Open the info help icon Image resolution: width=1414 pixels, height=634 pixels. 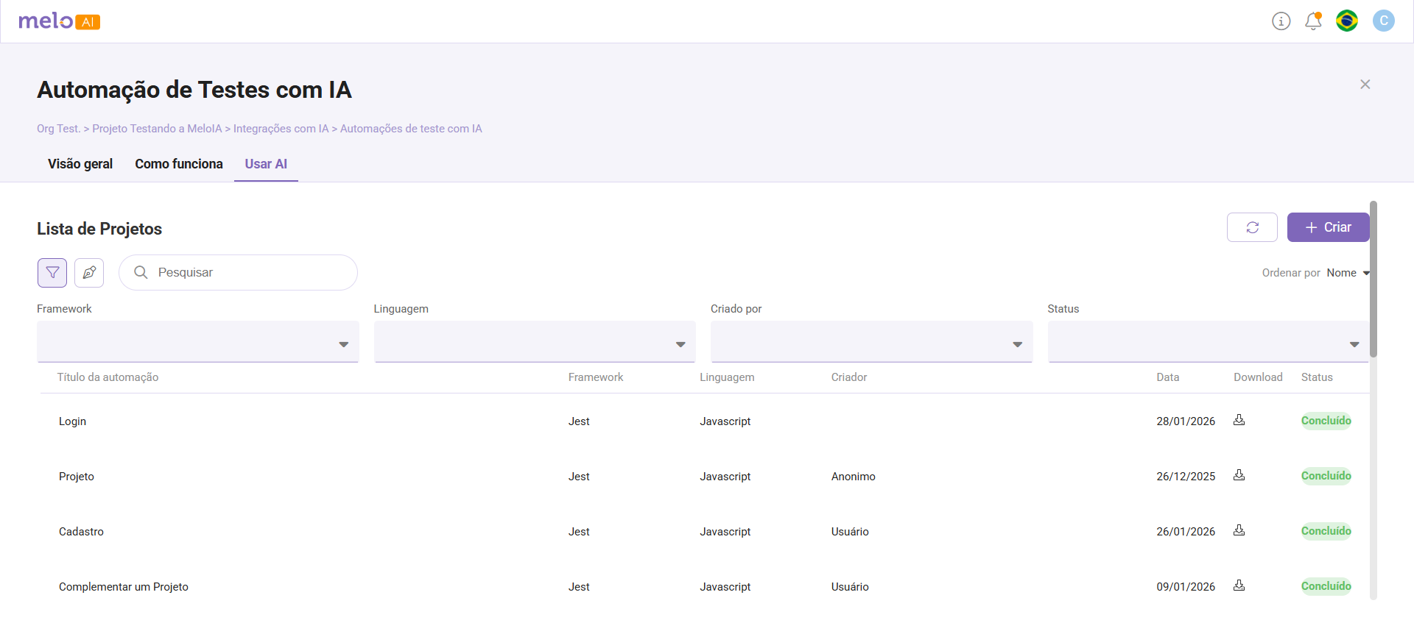click(x=1281, y=21)
